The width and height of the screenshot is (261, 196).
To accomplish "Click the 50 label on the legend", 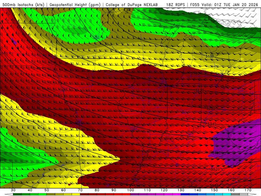I will (47, 190).
